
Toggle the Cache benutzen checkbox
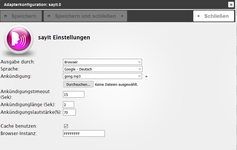66,126
